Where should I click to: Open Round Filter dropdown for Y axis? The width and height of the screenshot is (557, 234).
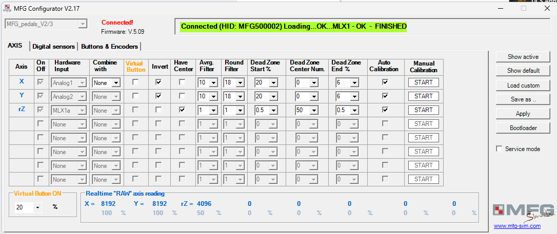click(x=240, y=96)
